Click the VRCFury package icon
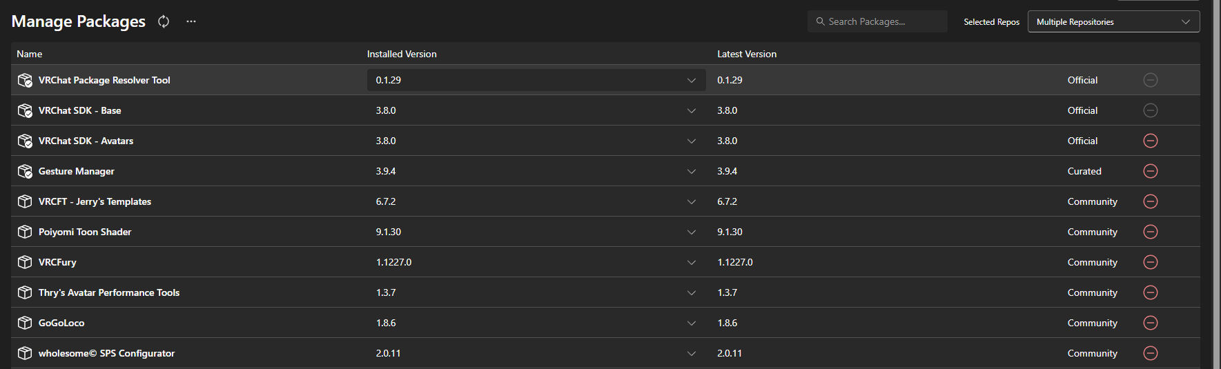 (25, 262)
